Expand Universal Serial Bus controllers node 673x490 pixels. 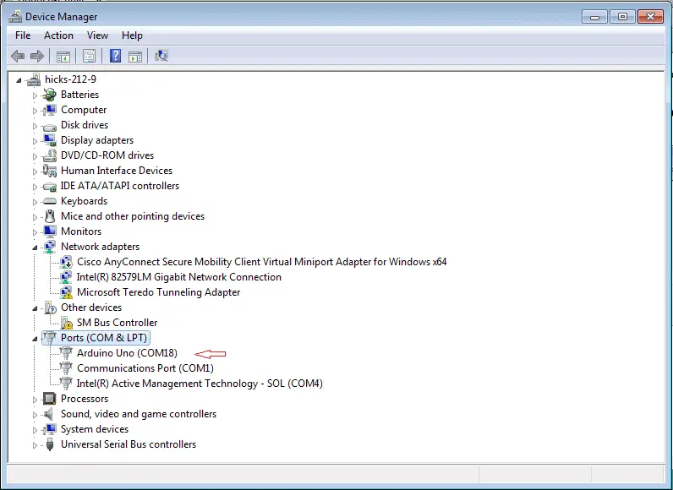coord(35,445)
